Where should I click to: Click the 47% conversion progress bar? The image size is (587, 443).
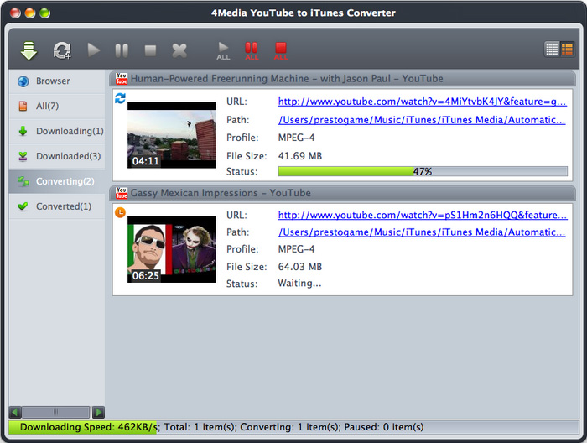[423, 172]
